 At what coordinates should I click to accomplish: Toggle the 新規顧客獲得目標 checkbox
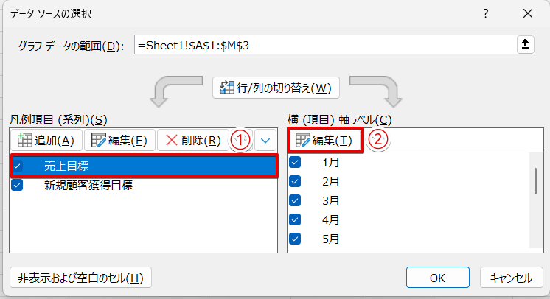pos(18,186)
